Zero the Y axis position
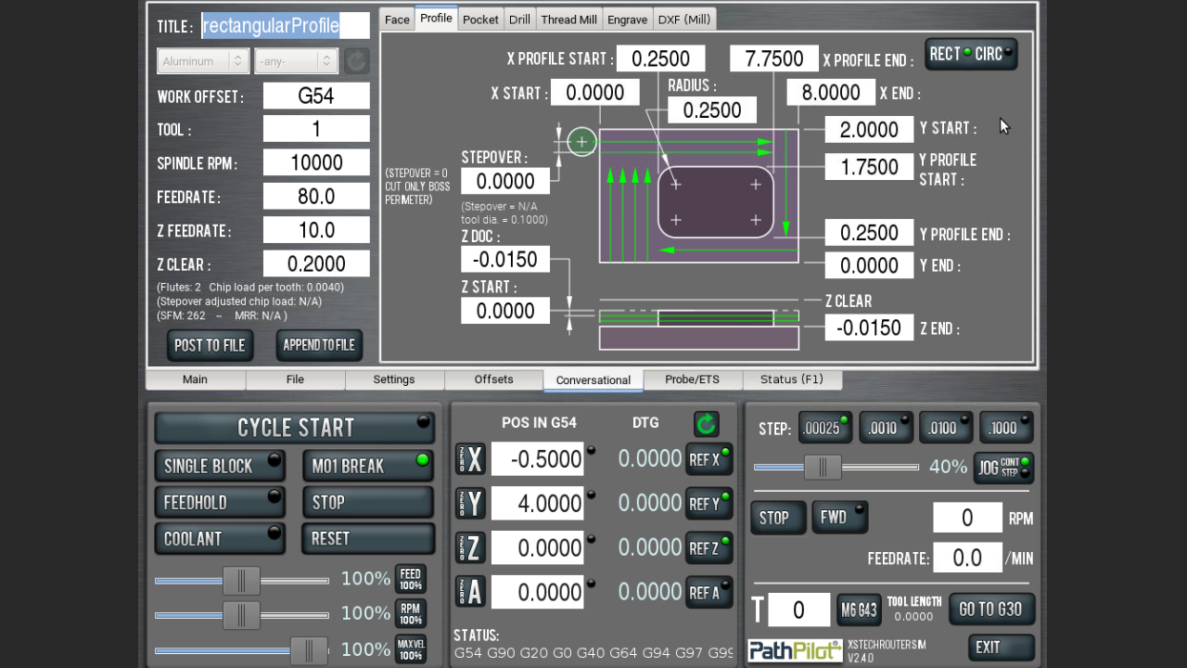Viewport: 1187px width, 668px height. [470, 504]
